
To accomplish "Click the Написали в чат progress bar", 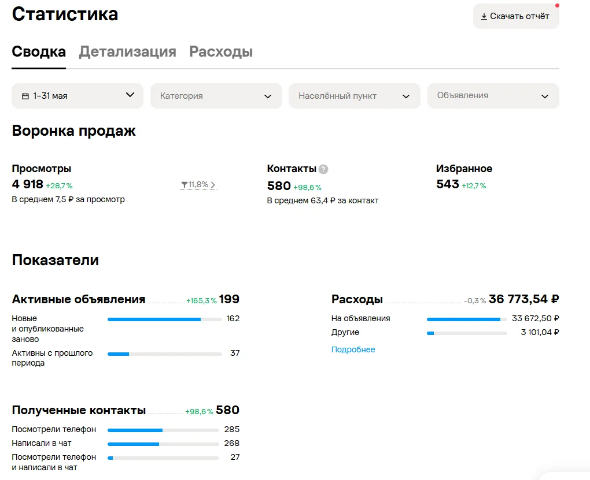I will coord(163,444).
